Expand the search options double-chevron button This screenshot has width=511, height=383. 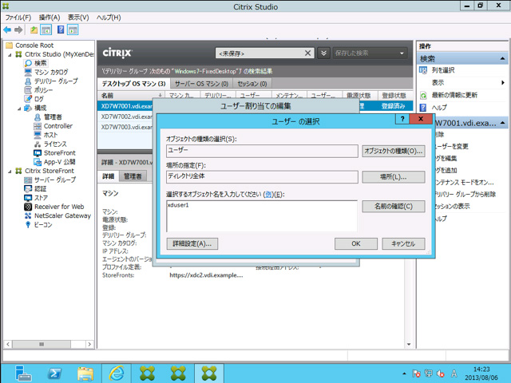tap(323, 53)
